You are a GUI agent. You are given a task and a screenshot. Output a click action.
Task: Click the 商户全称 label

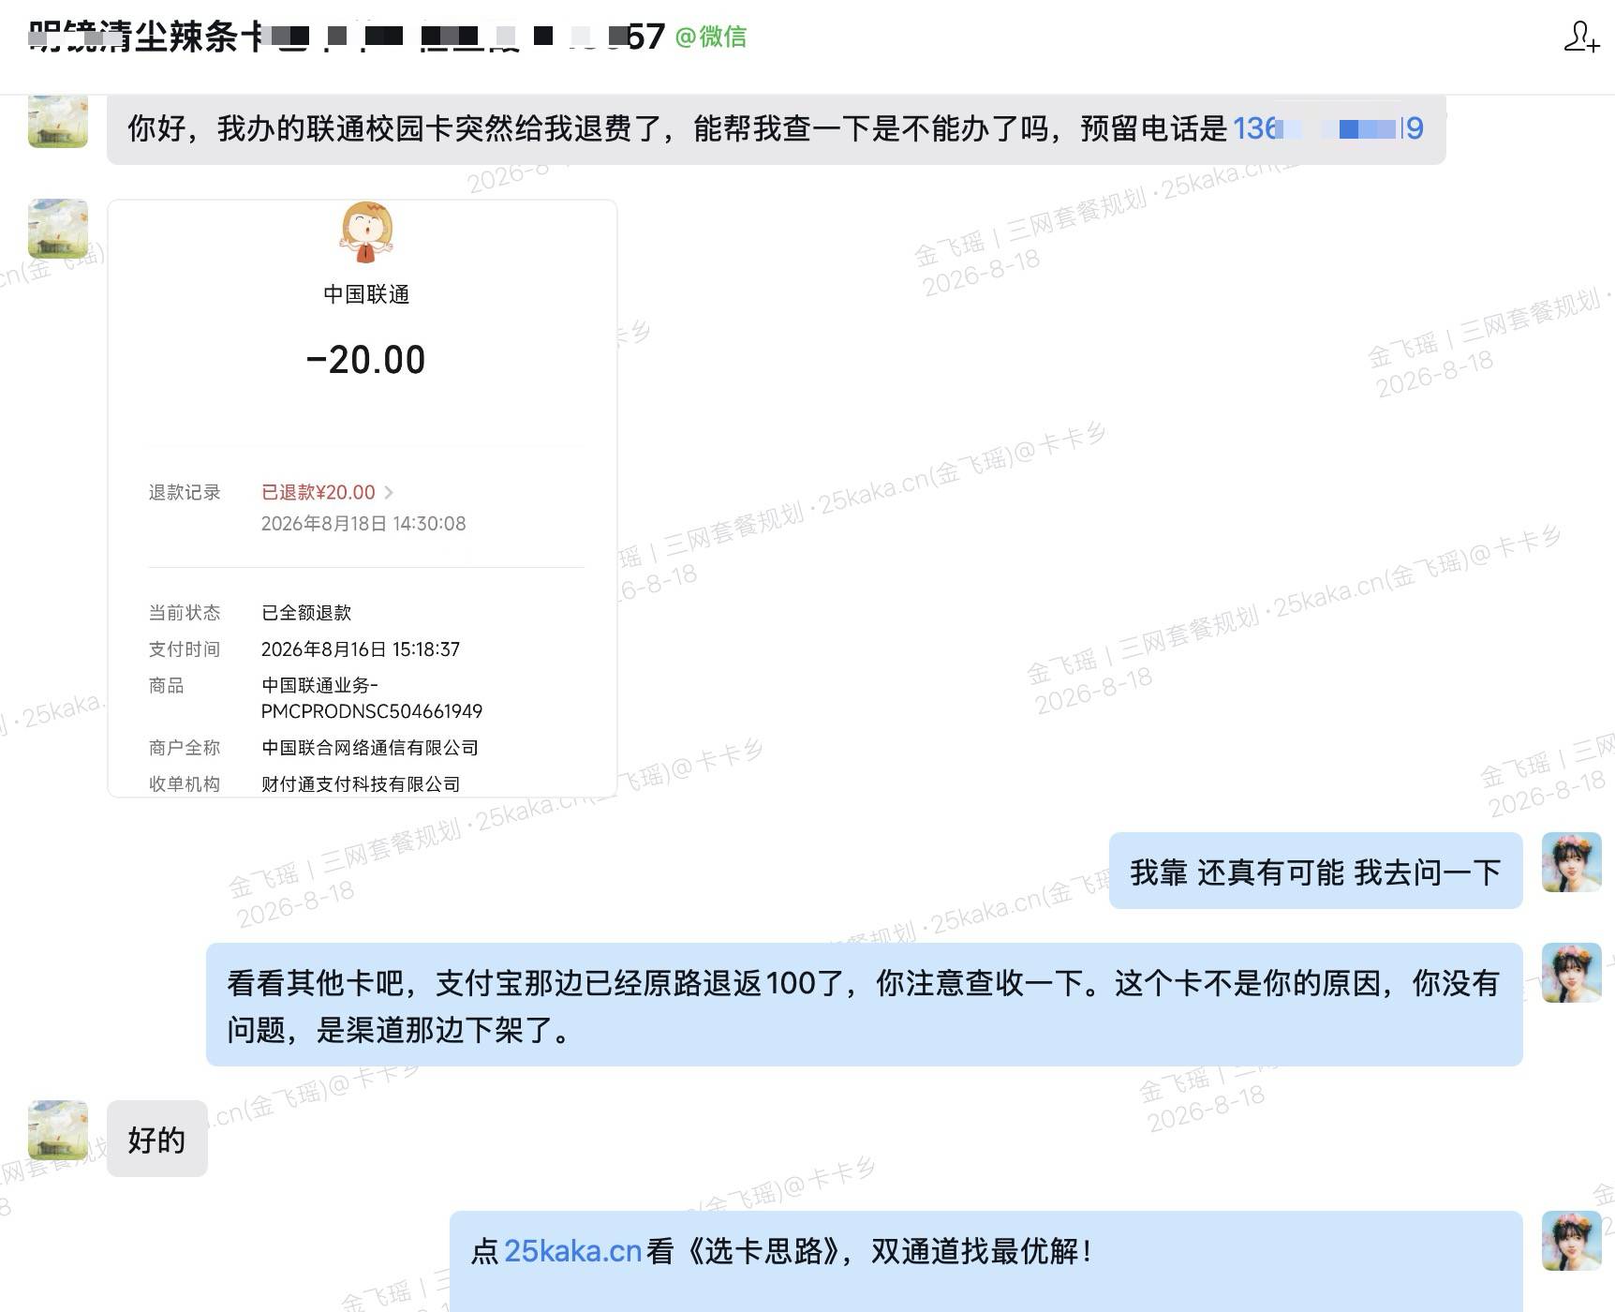pos(185,748)
